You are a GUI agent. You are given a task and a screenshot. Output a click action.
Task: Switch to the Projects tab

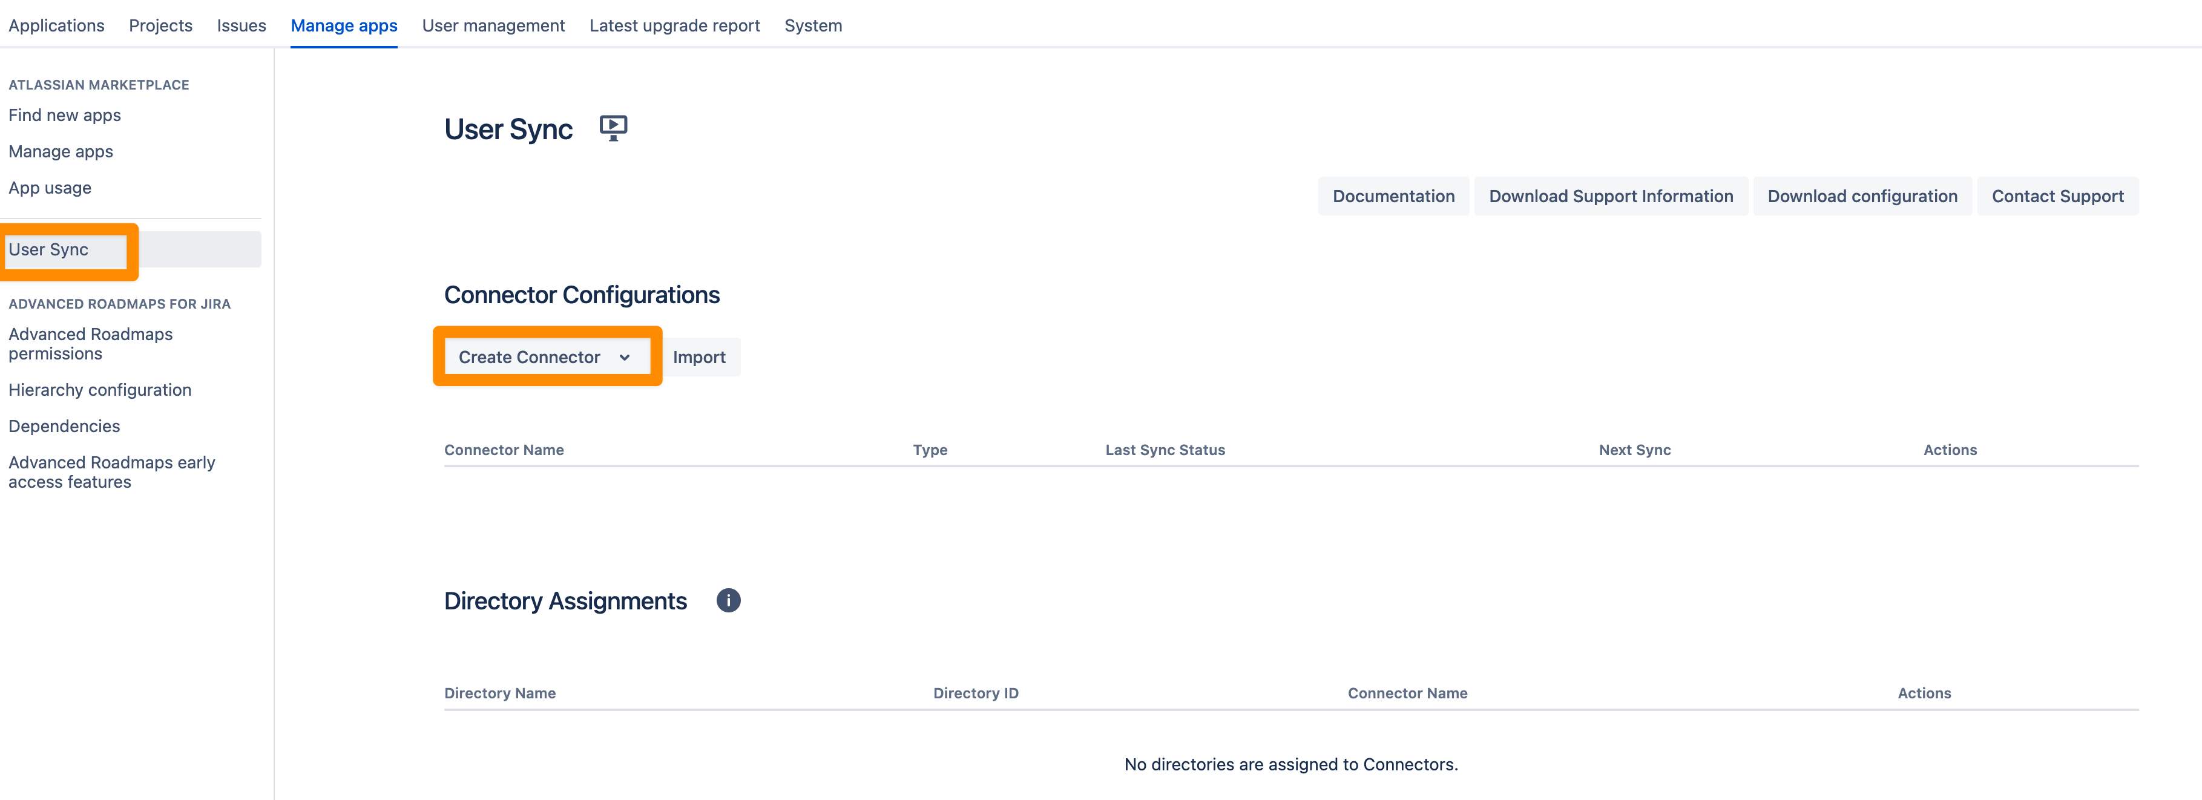(x=161, y=25)
